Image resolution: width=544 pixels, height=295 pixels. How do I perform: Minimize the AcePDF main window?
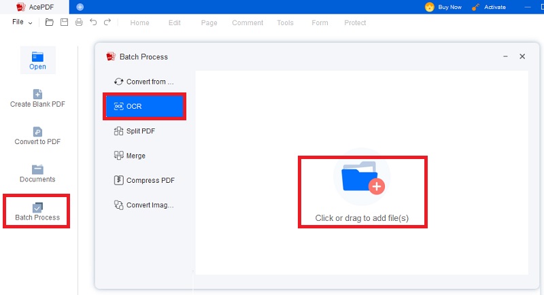click(x=528, y=7)
